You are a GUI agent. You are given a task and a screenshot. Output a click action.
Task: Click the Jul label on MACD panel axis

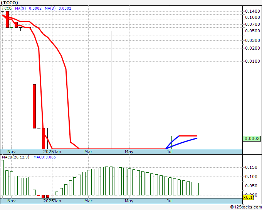[170, 201]
